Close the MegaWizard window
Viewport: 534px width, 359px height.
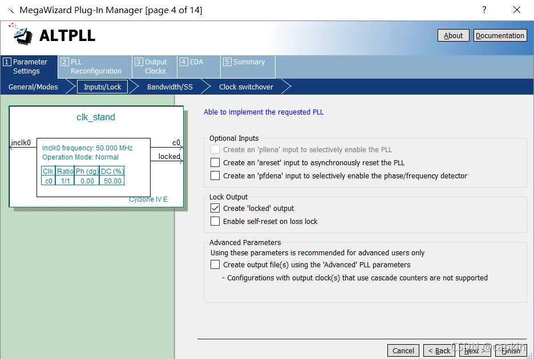pyautogui.click(x=517, y=10)
